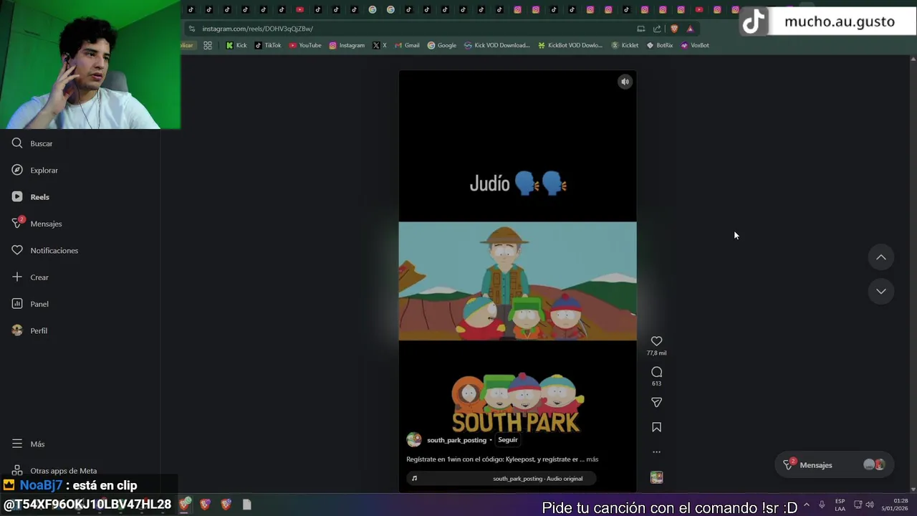Open Otras apps de Meta

pyautogui.click(x=54, y=471)
